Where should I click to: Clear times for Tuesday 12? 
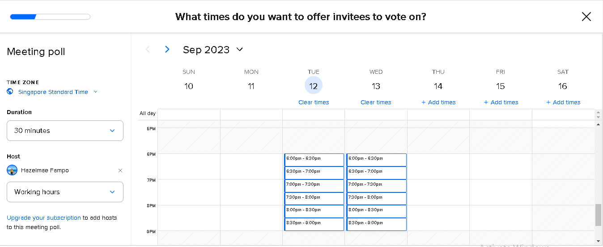[314, 102]
